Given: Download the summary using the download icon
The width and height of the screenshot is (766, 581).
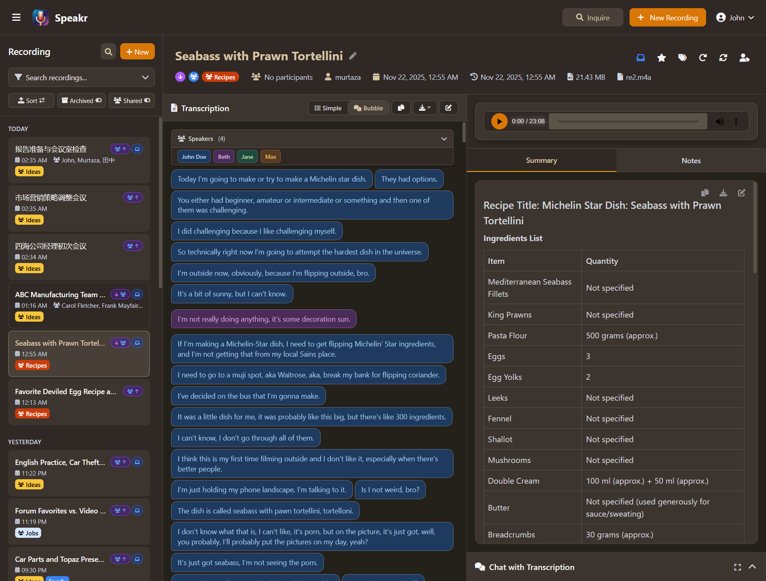Looking at the screenshot, I should (x=724, y=193).
